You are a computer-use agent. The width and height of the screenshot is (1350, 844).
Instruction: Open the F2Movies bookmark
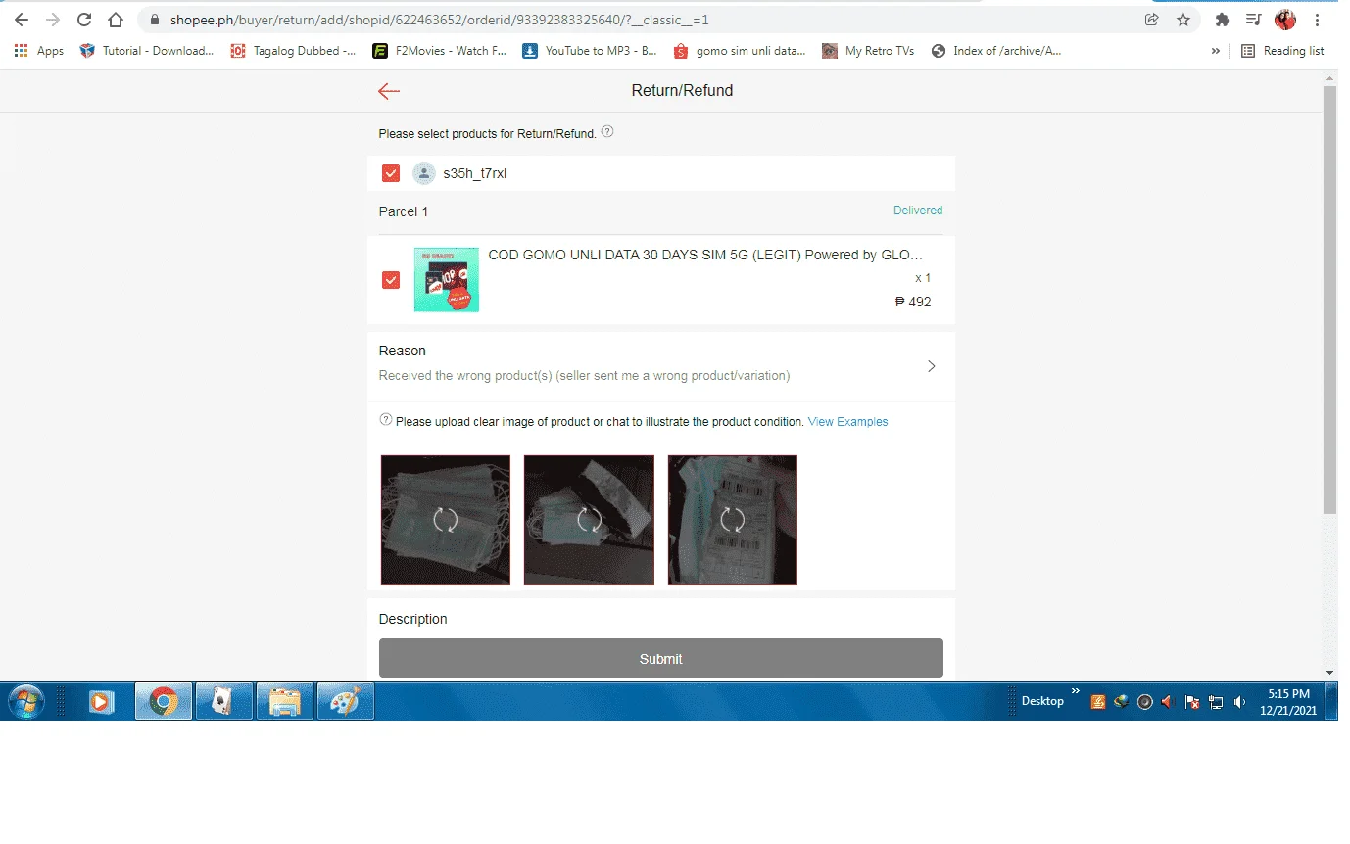[x=440, y=51]
